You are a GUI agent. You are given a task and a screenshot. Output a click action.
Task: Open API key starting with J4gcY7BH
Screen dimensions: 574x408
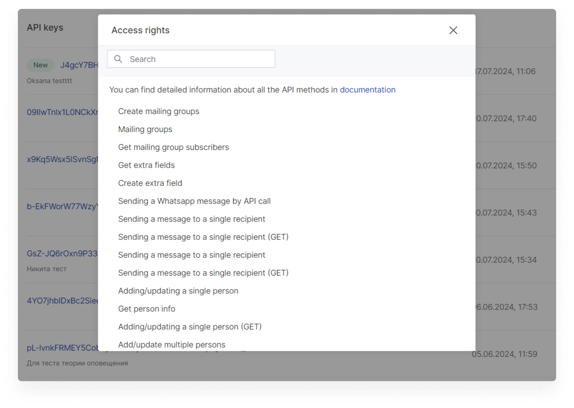[x=79, y=65]
